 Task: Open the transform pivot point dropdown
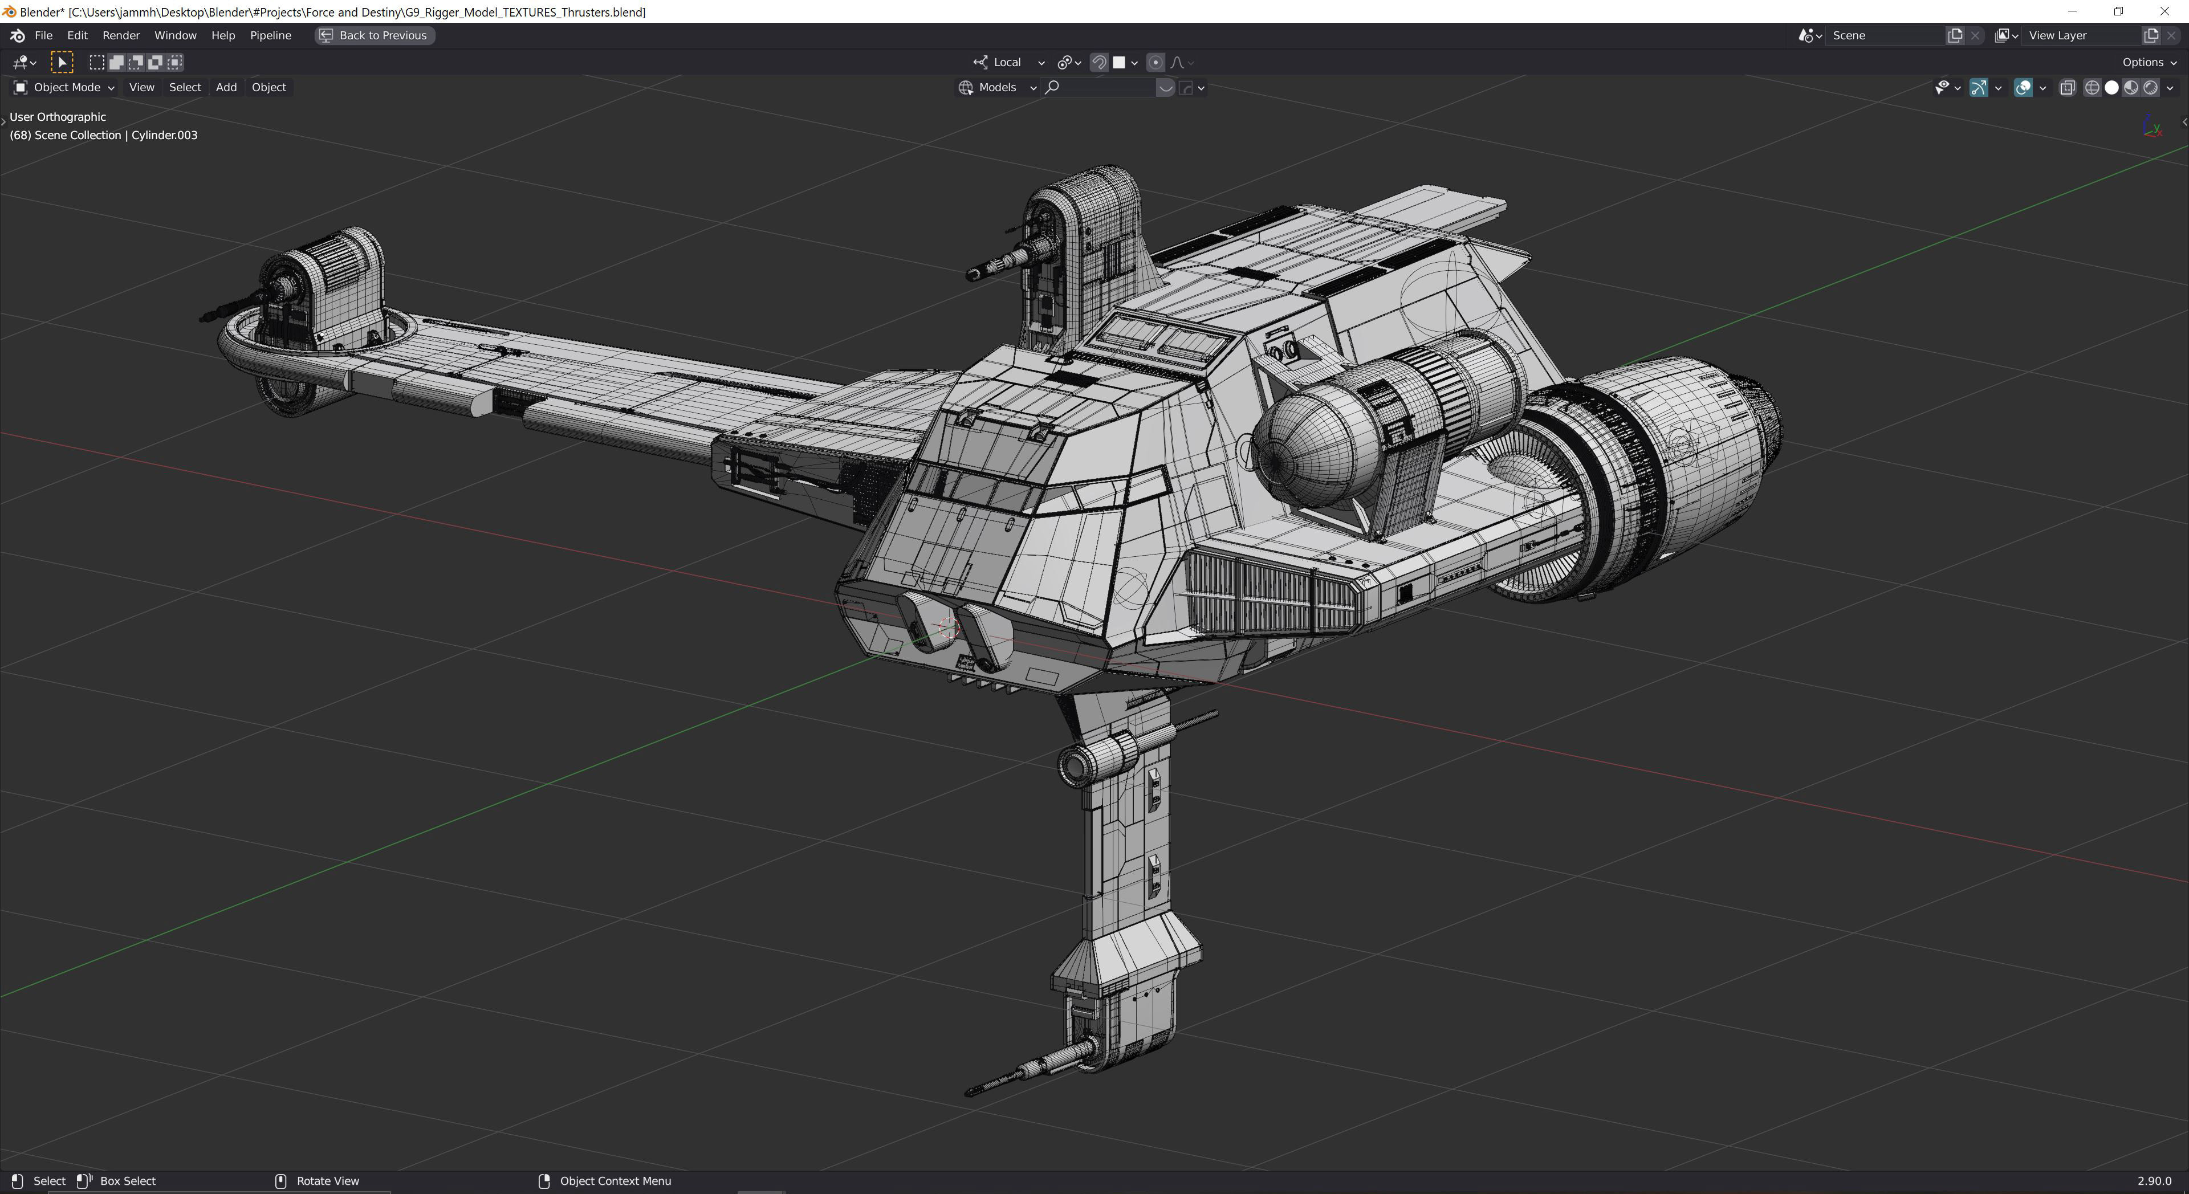[1069, 62]
